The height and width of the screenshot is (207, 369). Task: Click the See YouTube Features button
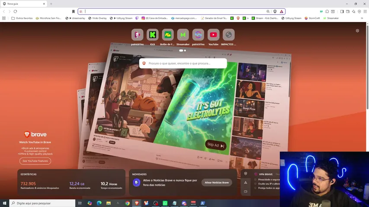click(x=35, y=161)
